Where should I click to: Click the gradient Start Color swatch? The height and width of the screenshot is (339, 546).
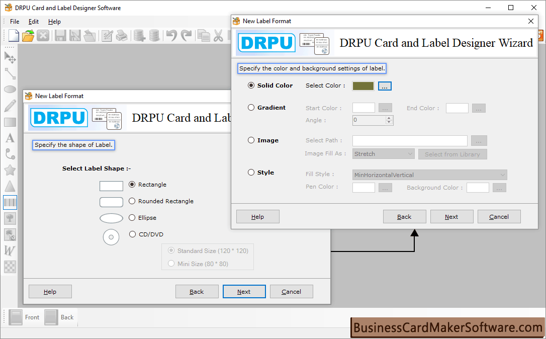click(x=363, y=108)
